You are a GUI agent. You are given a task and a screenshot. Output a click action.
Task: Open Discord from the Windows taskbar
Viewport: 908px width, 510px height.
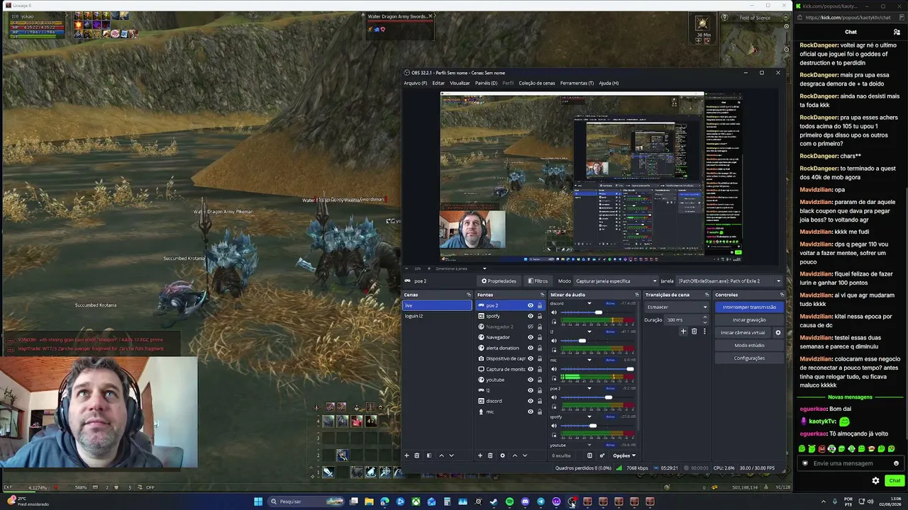(525, 501)
